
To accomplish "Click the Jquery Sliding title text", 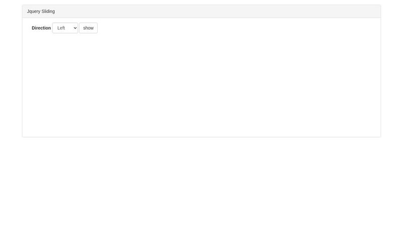I will [x=41, y=12].
